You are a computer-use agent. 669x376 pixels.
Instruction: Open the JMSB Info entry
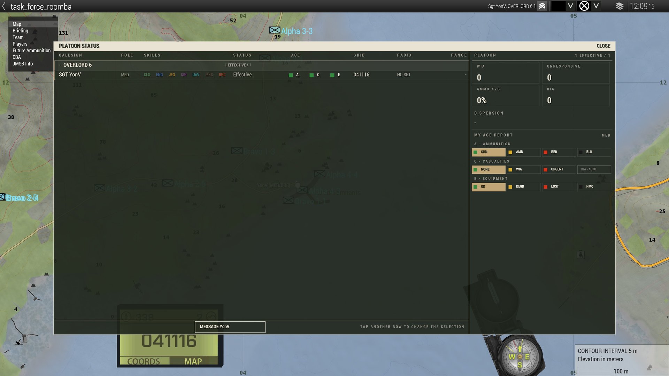pyautogui.click(x=23, y=64)
